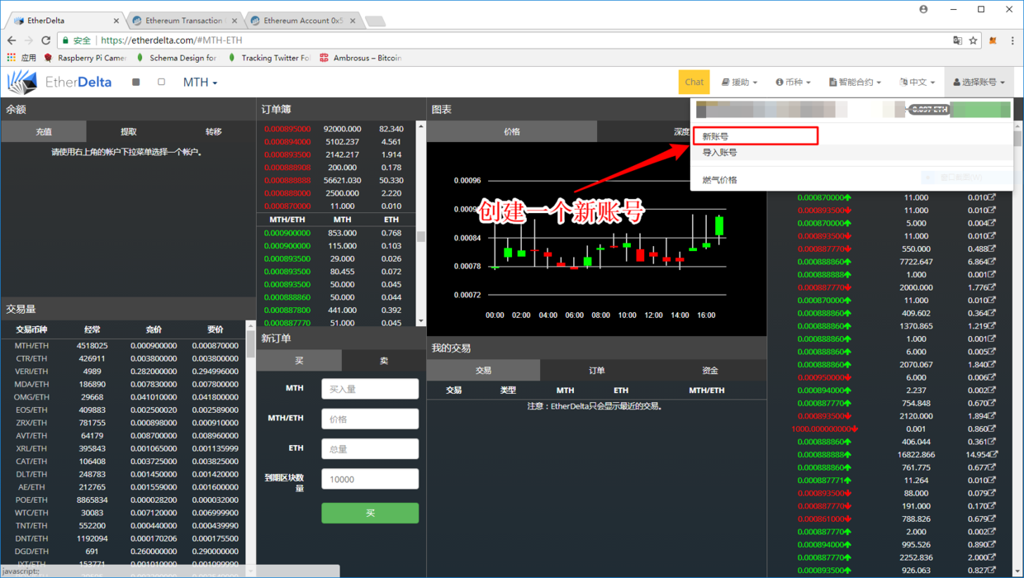This screenshot has height=578, width=1024.
Task: Open transaction link for the 2252.836 trade
Action: (992, 557)
